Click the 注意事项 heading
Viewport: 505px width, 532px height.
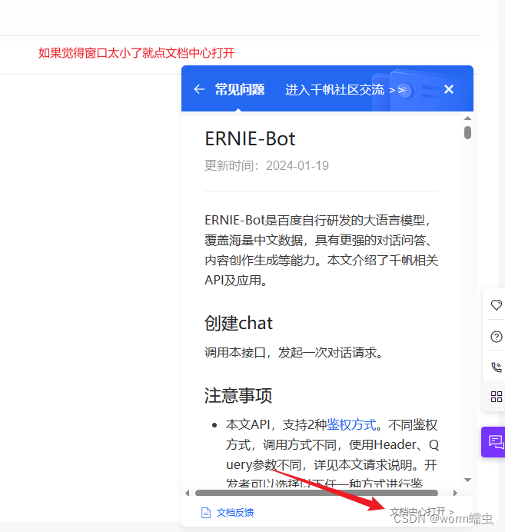tap(238, 395)
